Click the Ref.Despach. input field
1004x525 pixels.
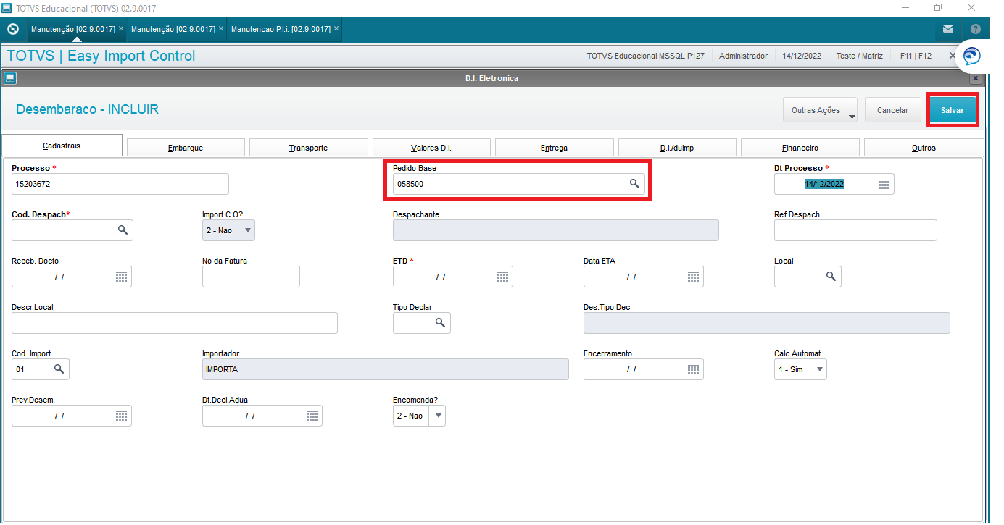(855, 230)
